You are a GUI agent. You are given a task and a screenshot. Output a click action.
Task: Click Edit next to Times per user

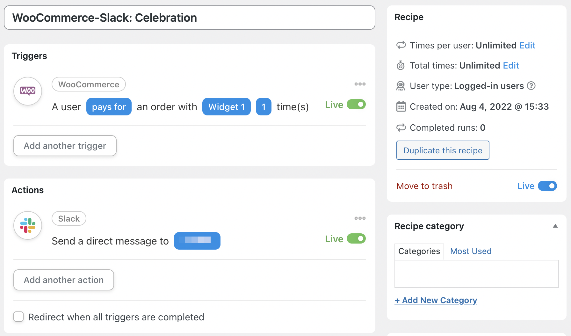[x=527, y=45]
